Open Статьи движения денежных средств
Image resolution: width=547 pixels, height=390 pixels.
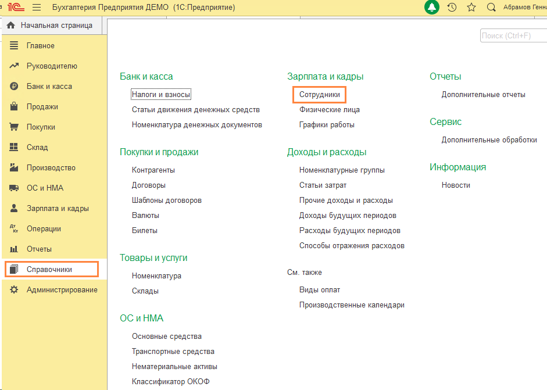point(196,110)
